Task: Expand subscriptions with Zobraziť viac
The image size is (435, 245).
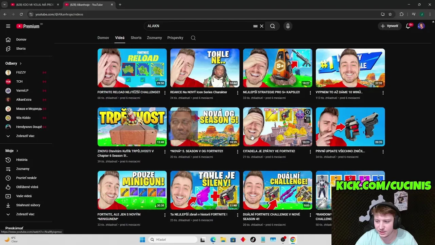Action: tap(26, 136)
